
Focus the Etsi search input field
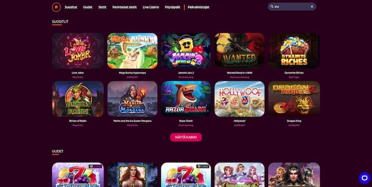292,6
